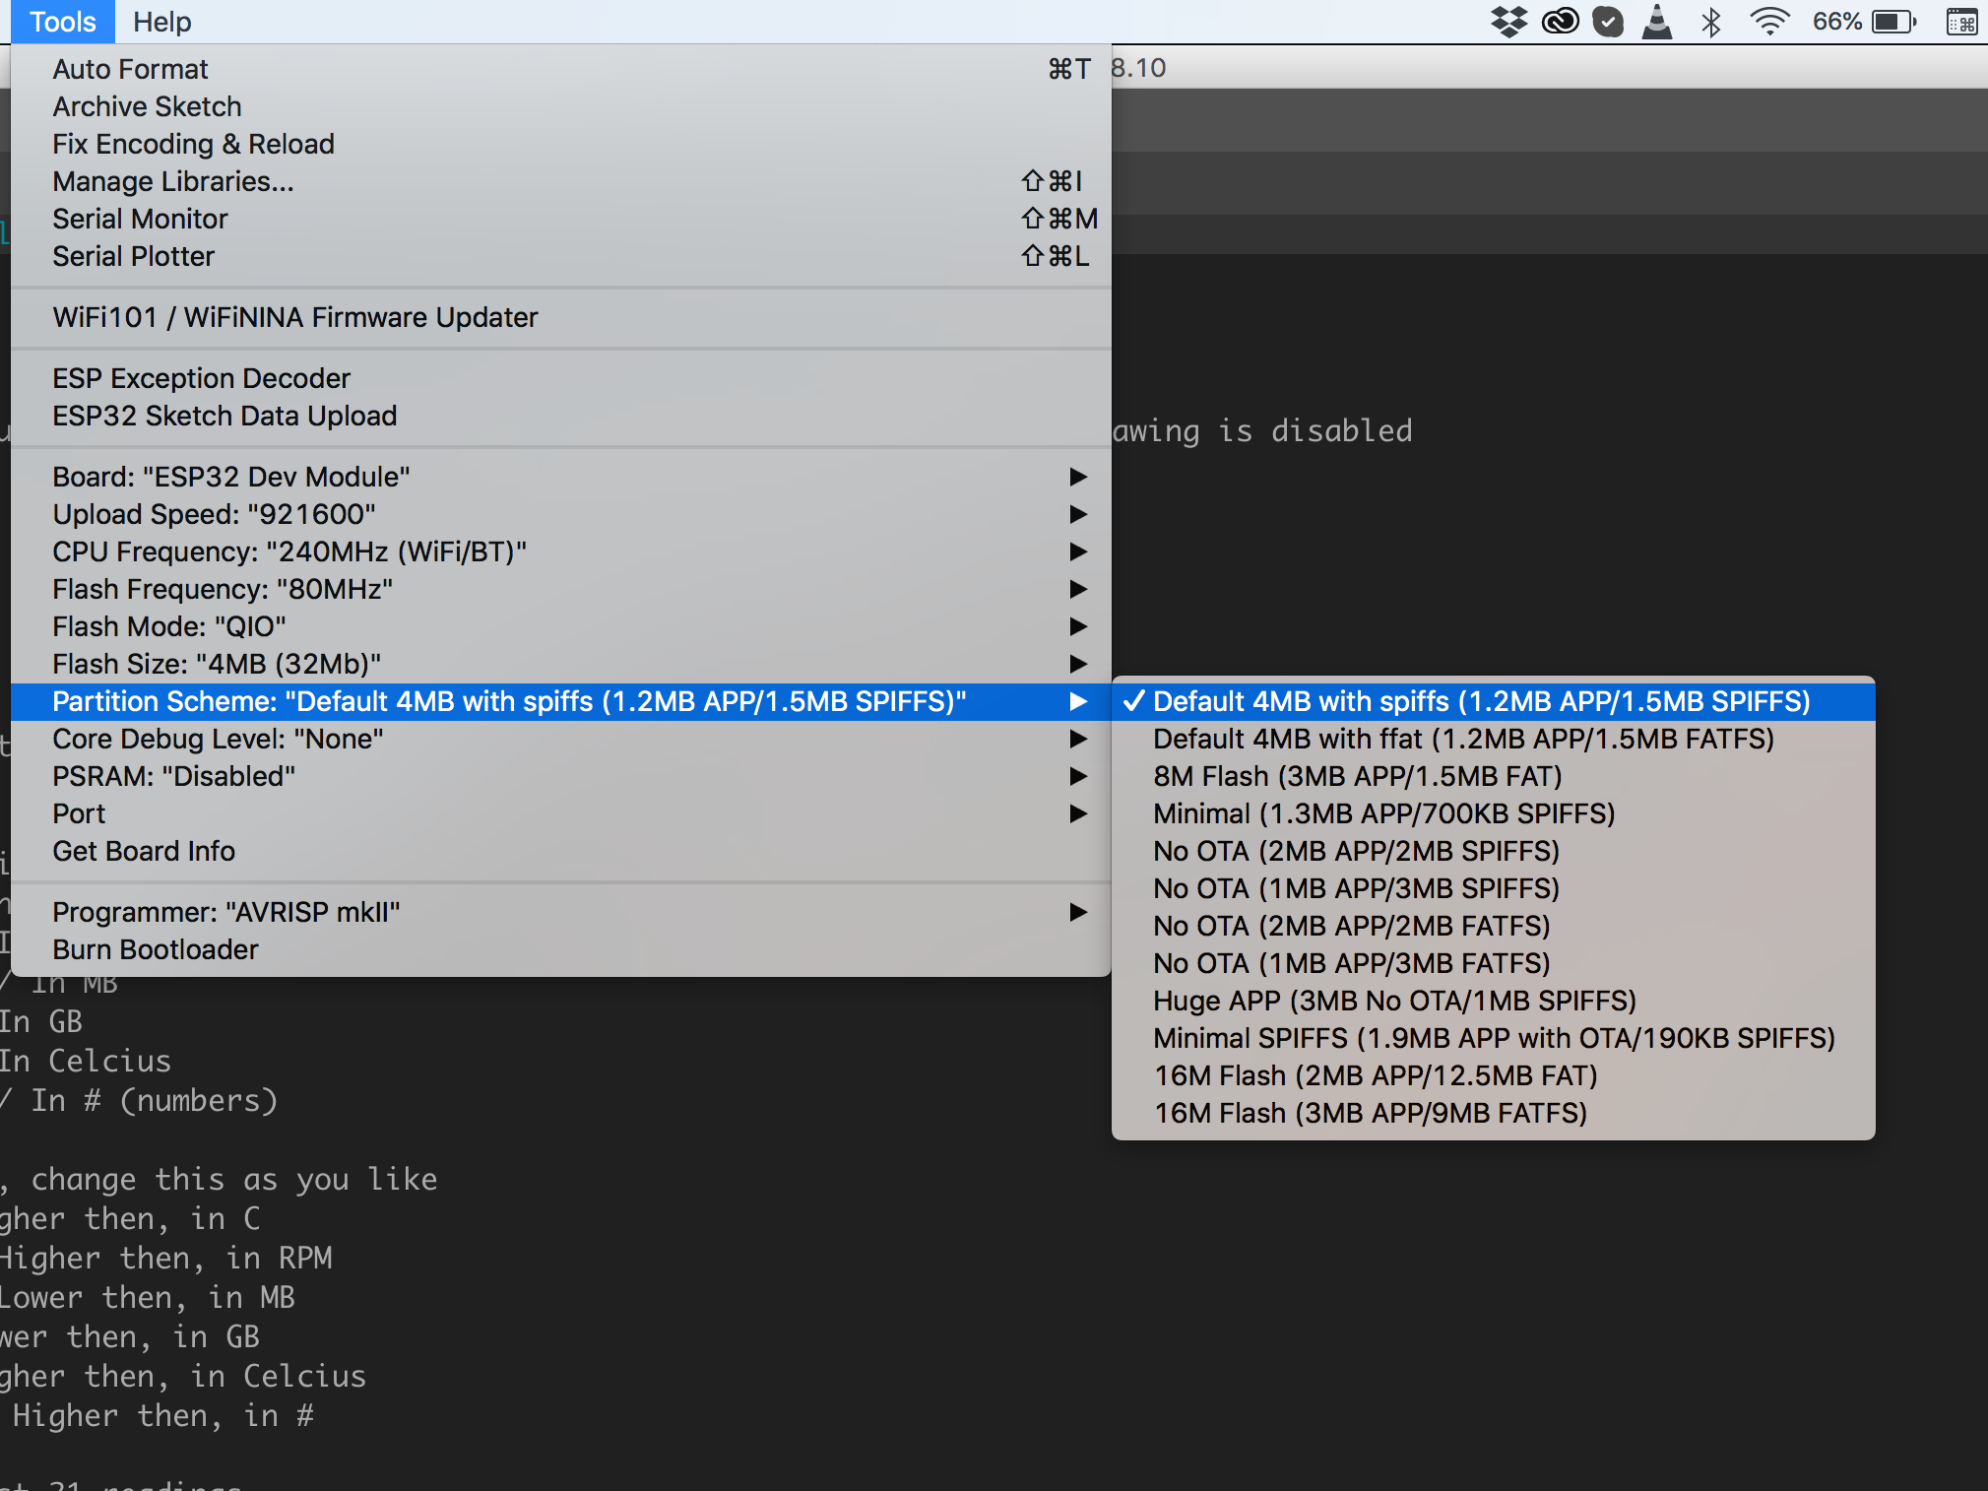Screen dimensions: 1988x1491
Task: Open the Wi-Fi status menu
Action: 1771,21
